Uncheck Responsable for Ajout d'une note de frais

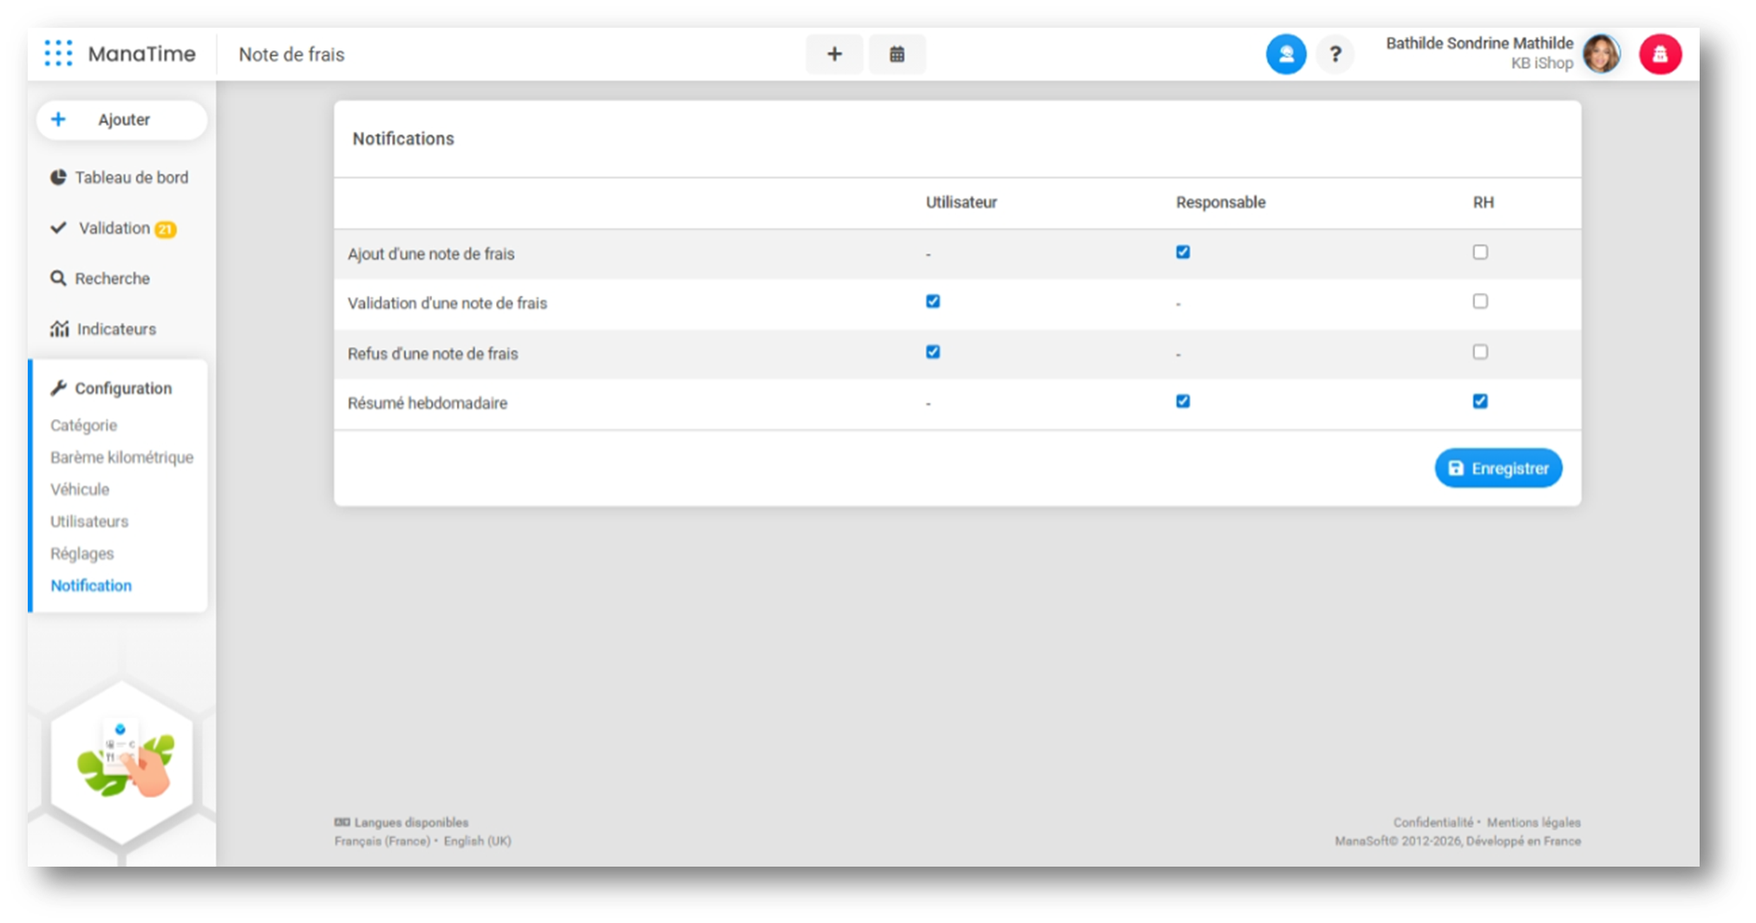(1183, 252)
